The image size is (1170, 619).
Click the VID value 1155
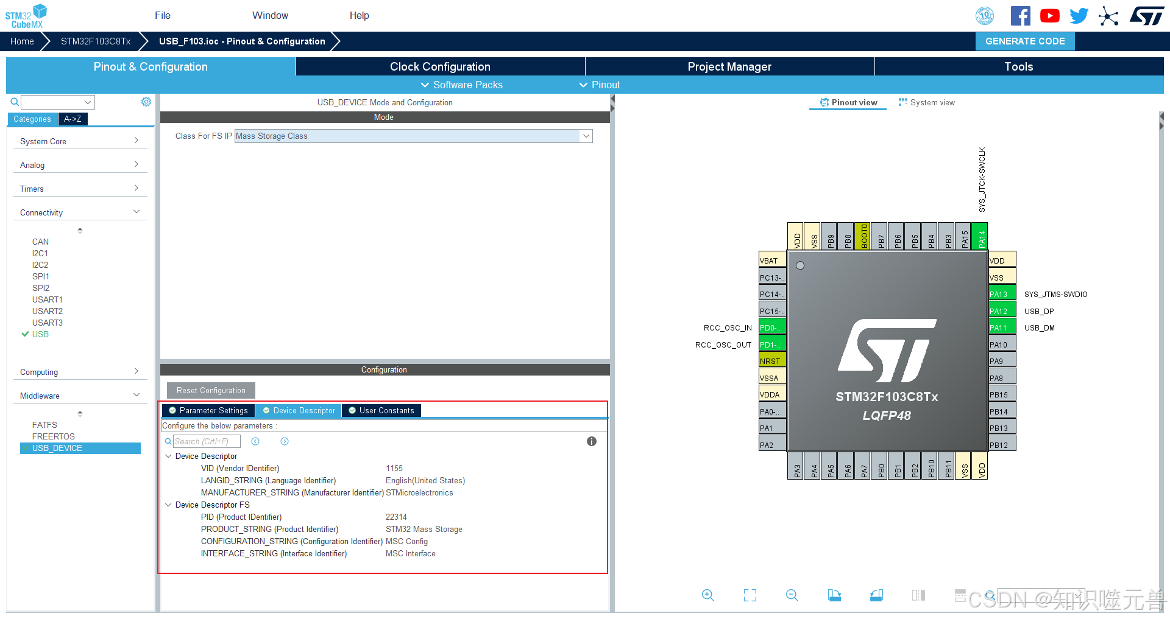pyautogui.click(x=394, y=468)
